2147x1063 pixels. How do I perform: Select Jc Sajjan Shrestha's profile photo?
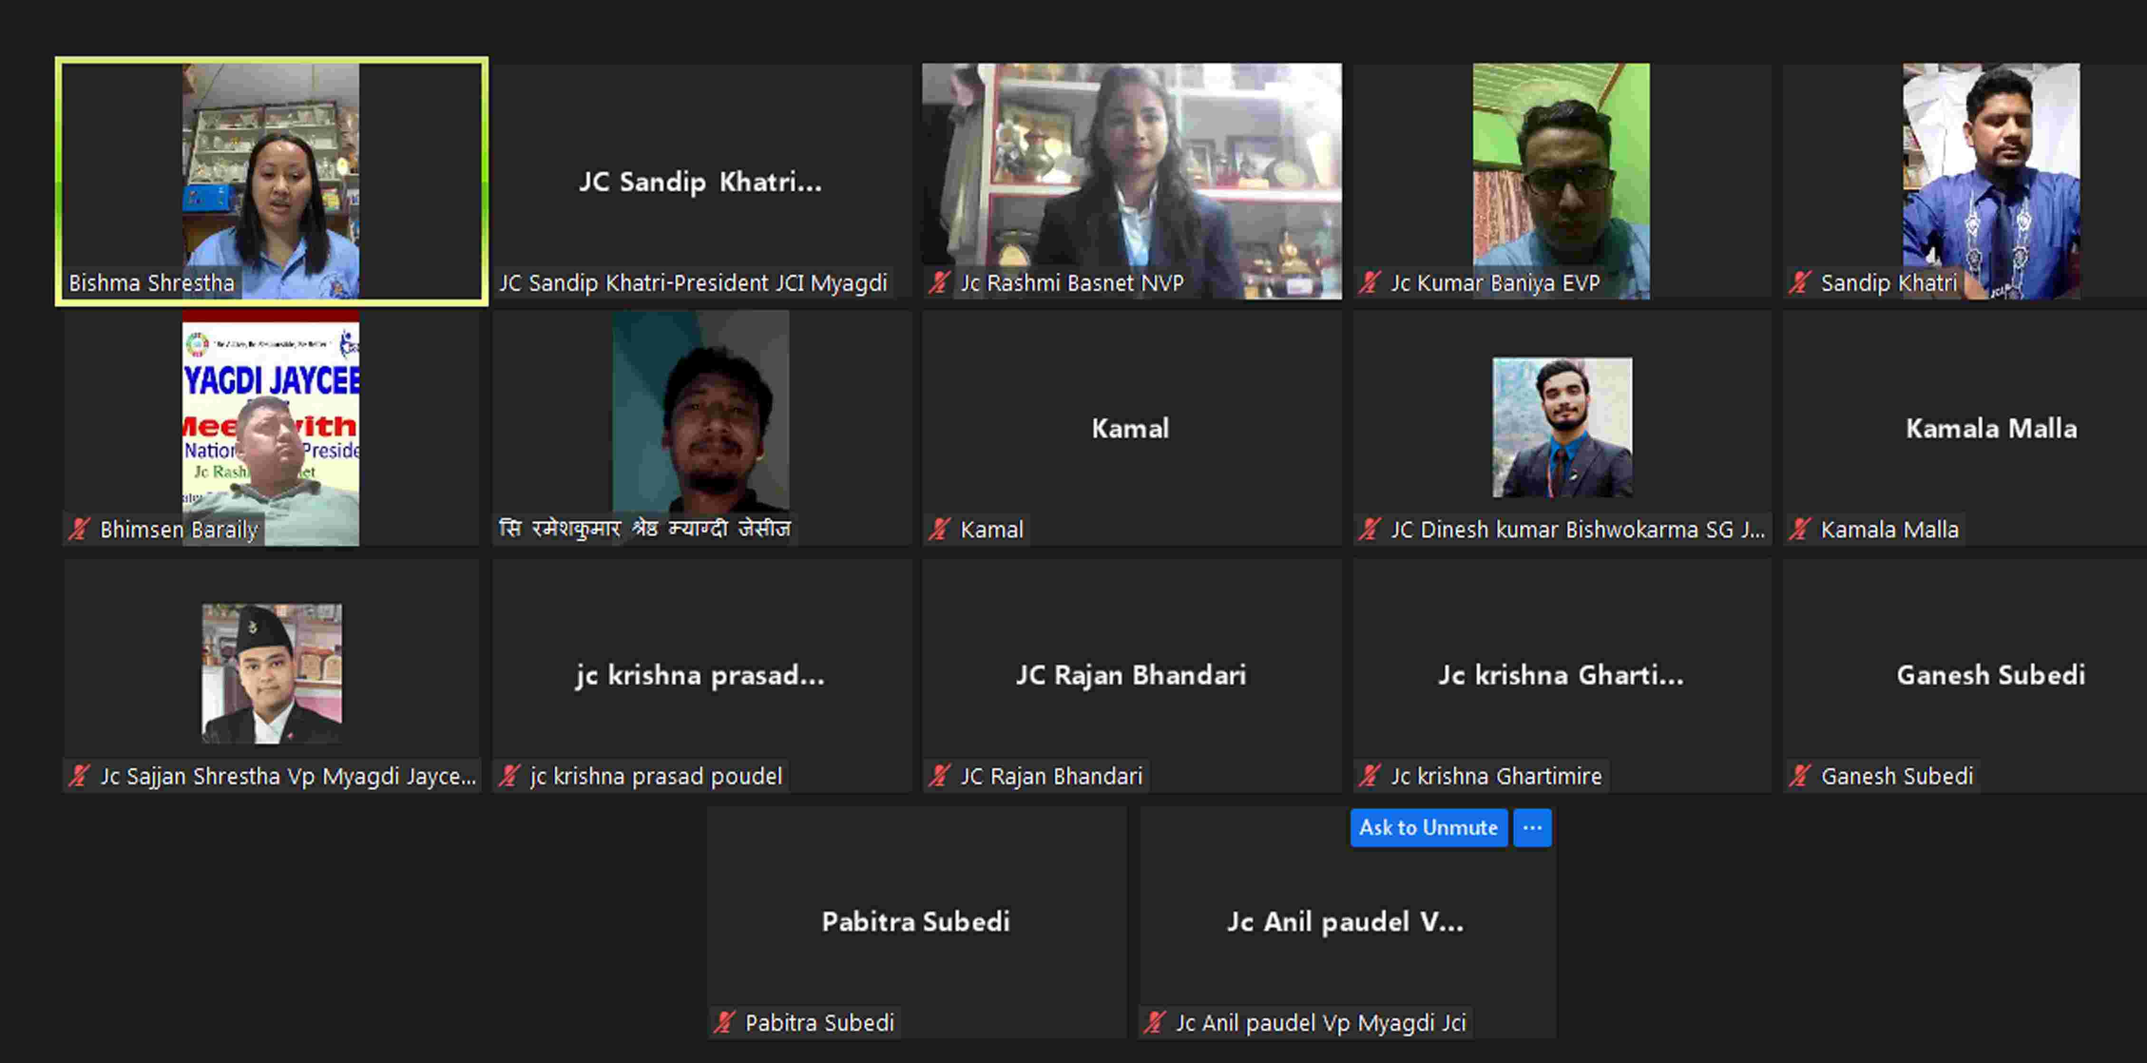tap(272, 673)
